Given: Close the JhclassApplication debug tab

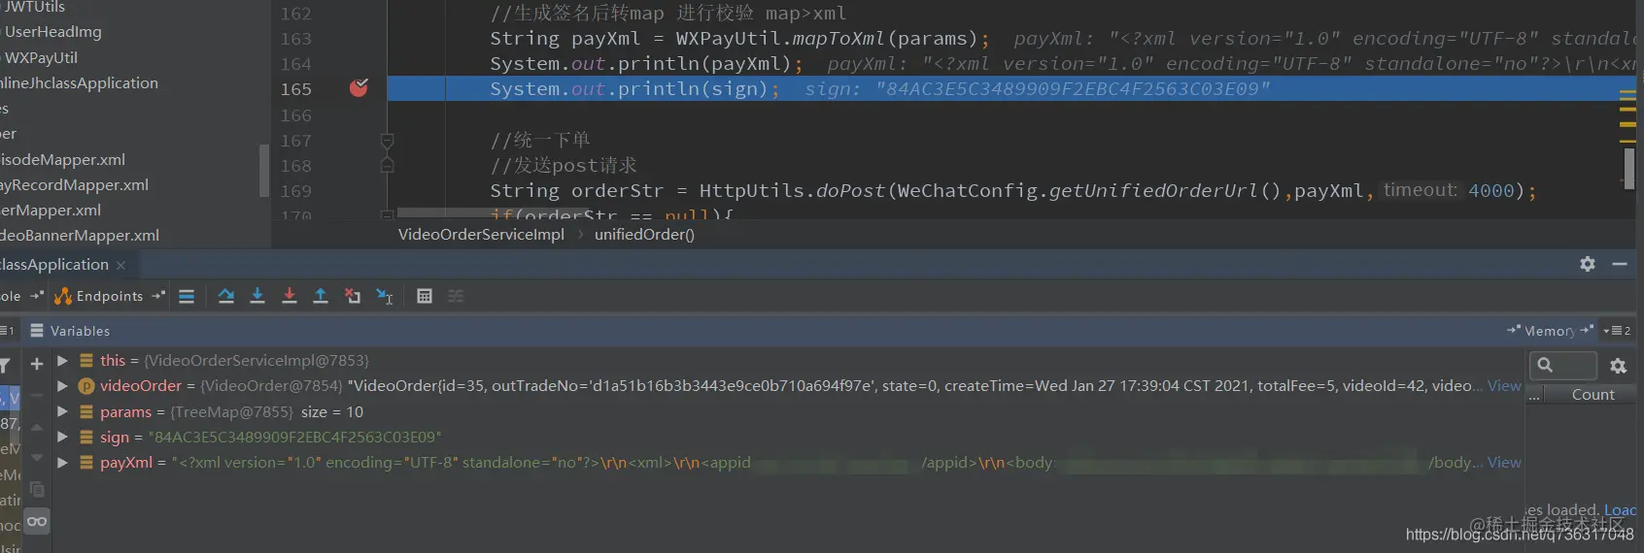Looking at the screenshot, I should point(120,265).
